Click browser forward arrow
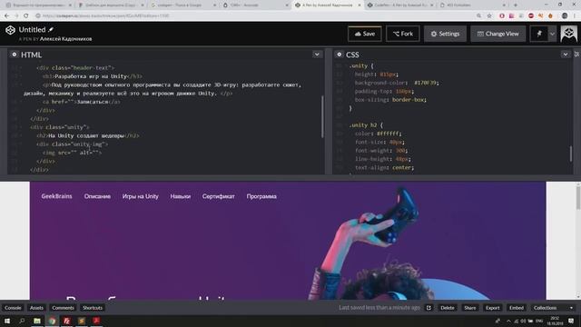The image size is (581, 327). point(16,16)
